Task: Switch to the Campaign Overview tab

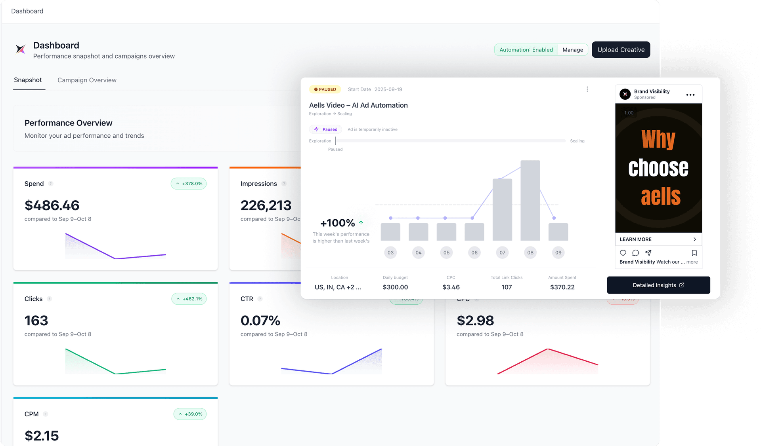Action: [x=86, y=80]
